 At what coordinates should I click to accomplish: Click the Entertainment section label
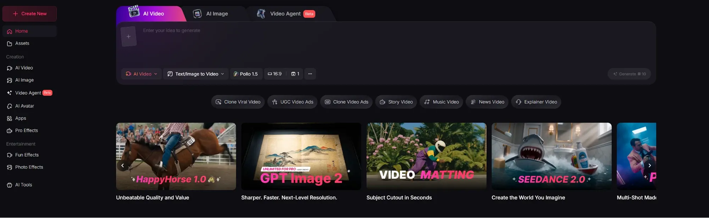(x=21, y=144)
